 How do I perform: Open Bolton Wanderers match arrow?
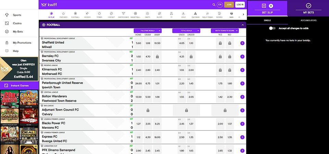[x=242, y=97]
